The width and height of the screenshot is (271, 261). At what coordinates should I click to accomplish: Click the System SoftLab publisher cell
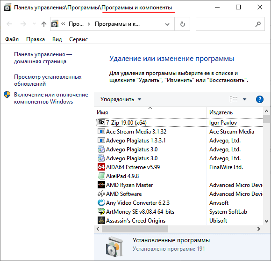[228, 212]
